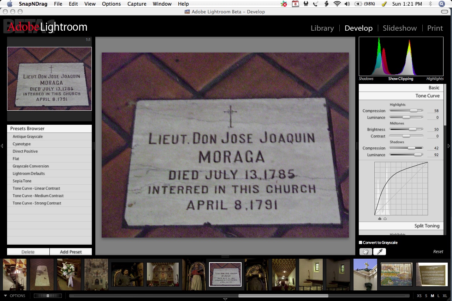Viewport: 452px width, 301px height.
Task: Open the Options disclosure triangle menu
Action: pyautogui.click(x=6, y=296)
